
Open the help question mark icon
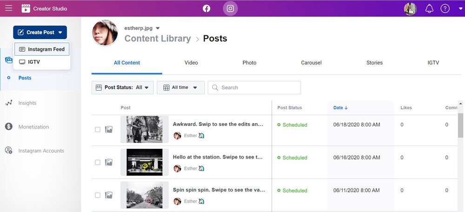point(445,8)
